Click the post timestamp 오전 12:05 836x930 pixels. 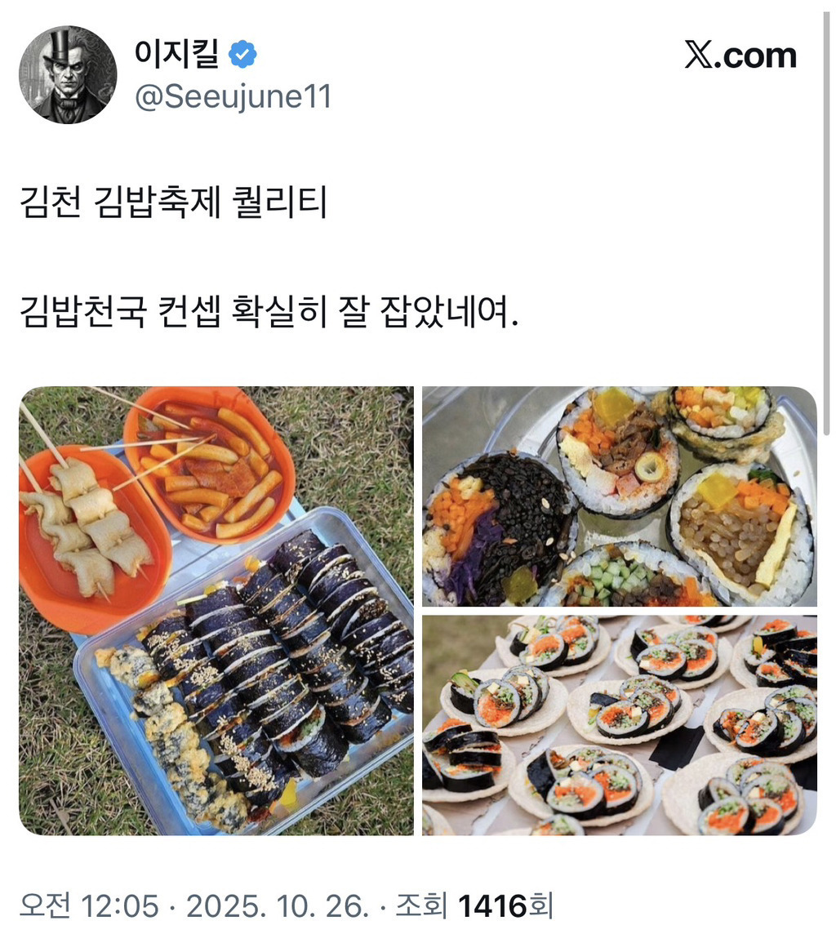(90, 906)
